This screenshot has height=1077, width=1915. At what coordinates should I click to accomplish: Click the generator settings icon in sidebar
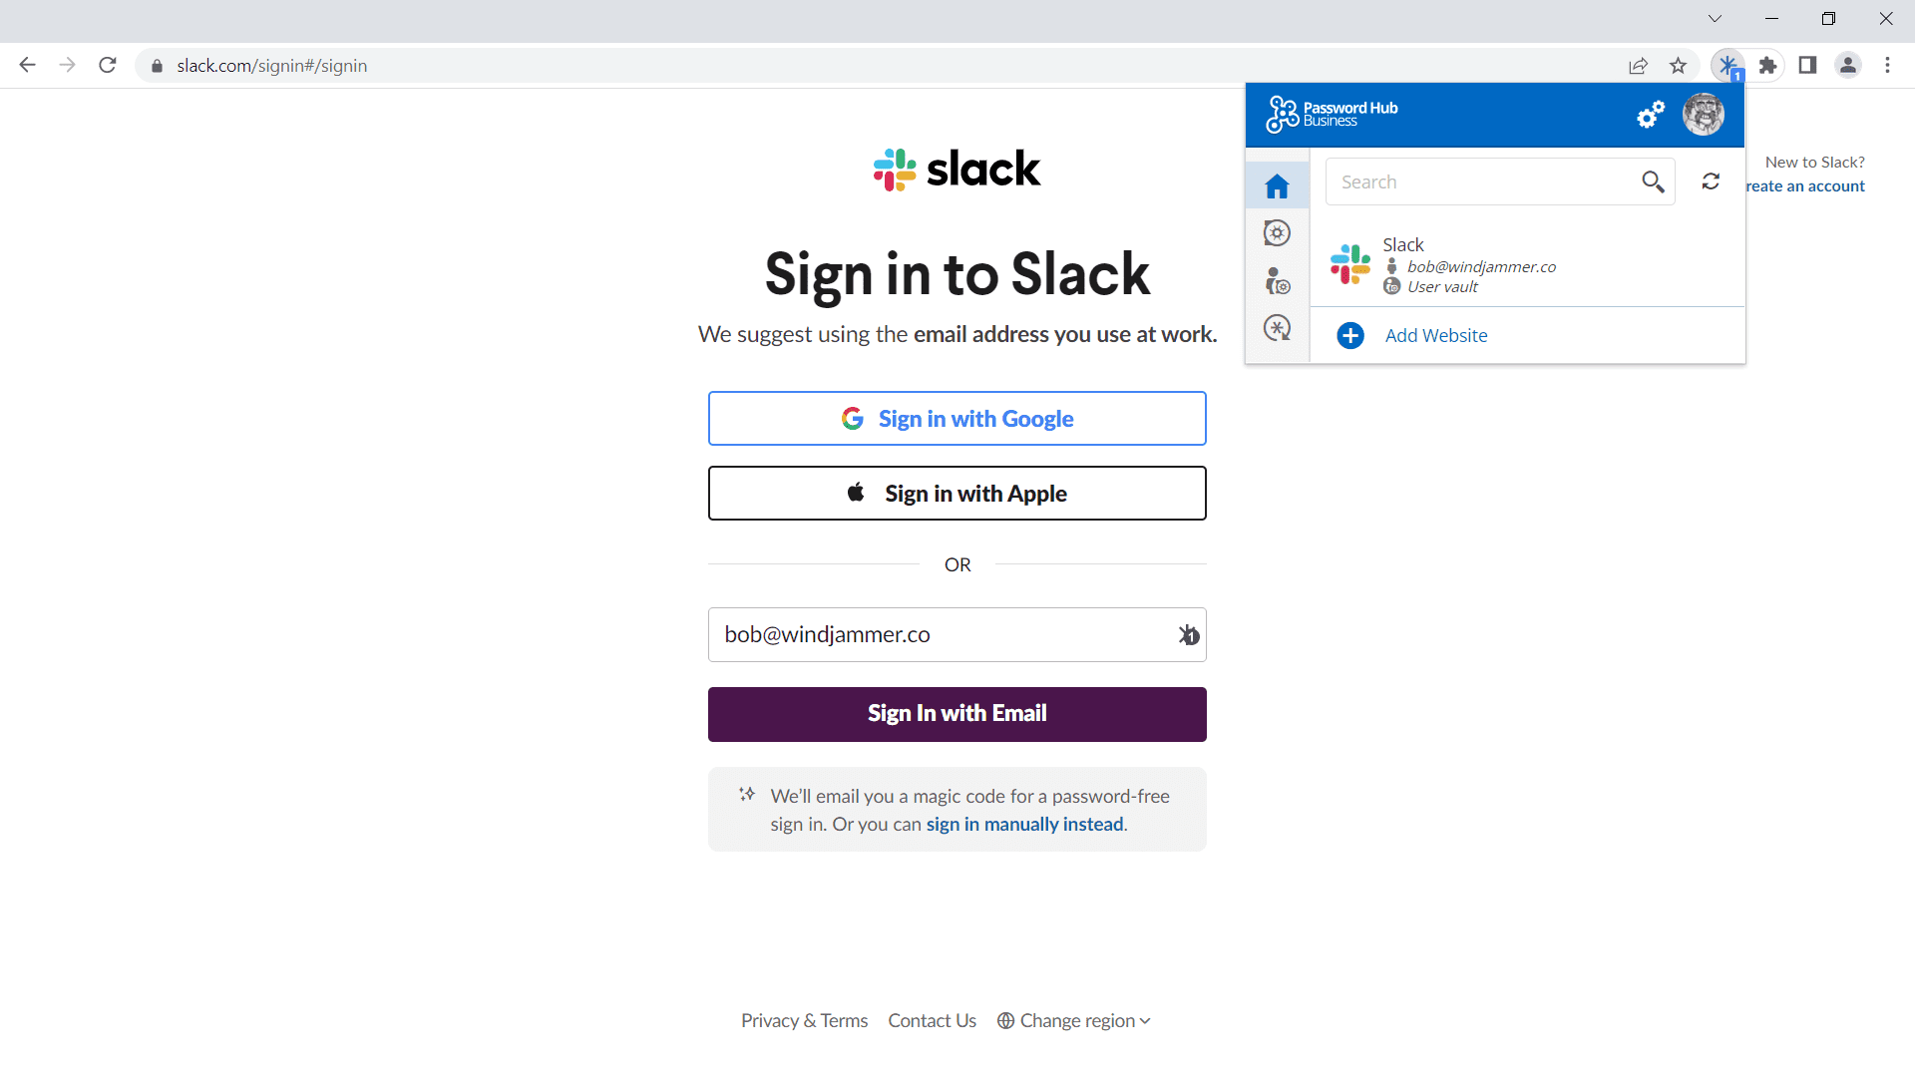(1276, 329)
